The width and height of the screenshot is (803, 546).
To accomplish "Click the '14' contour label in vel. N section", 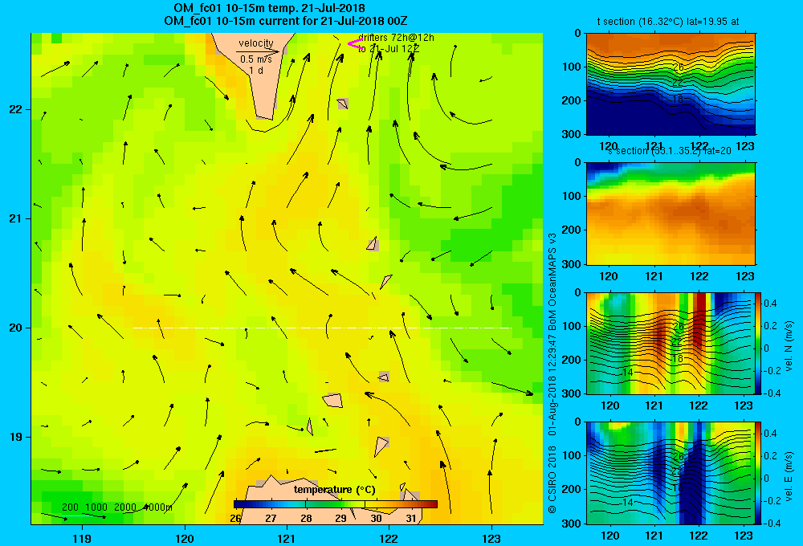I will point(628,373).
